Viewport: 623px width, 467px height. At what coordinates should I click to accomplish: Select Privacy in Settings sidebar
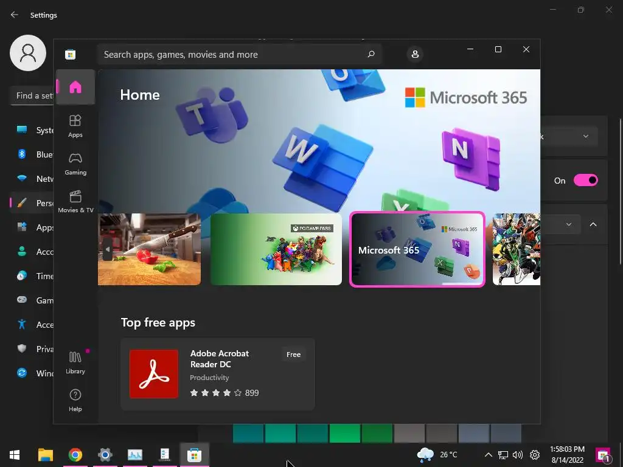33,348
